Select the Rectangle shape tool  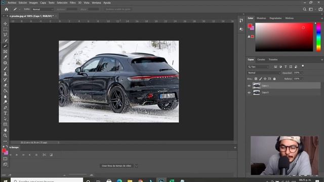(5, 124)
